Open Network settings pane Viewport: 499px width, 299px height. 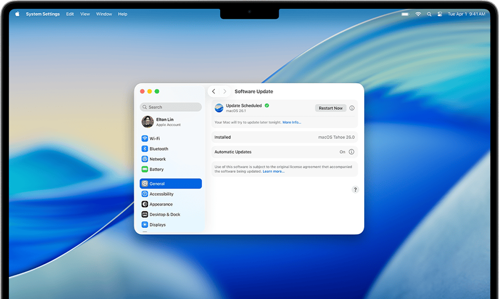157,159
